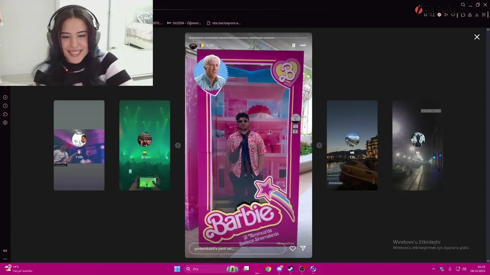Image resolution: width=490 pixels, height=275 pixels.
Task: Click the snapshot capture icon in toolbar
Action: [432, 15]
